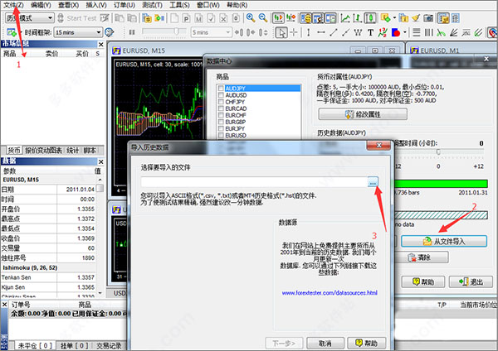This screenshot has height=351, width=498.
Task: Open the www.forextester.com/datasources.html link
Action: pyautogui.click(x=329, y=292)
